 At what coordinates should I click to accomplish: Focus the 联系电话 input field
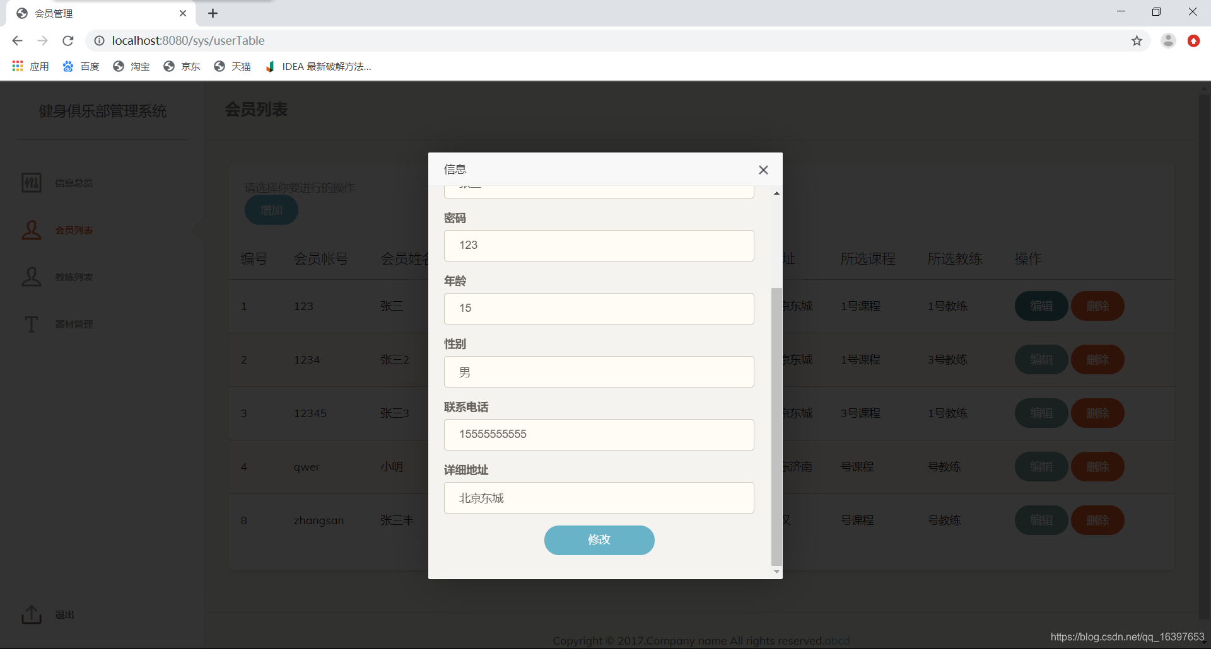pos(599,435)
